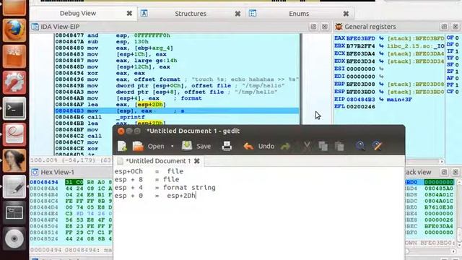The image size is (462, 260).
Task: Follow the EIP register jump arrow
Action: 381,100
